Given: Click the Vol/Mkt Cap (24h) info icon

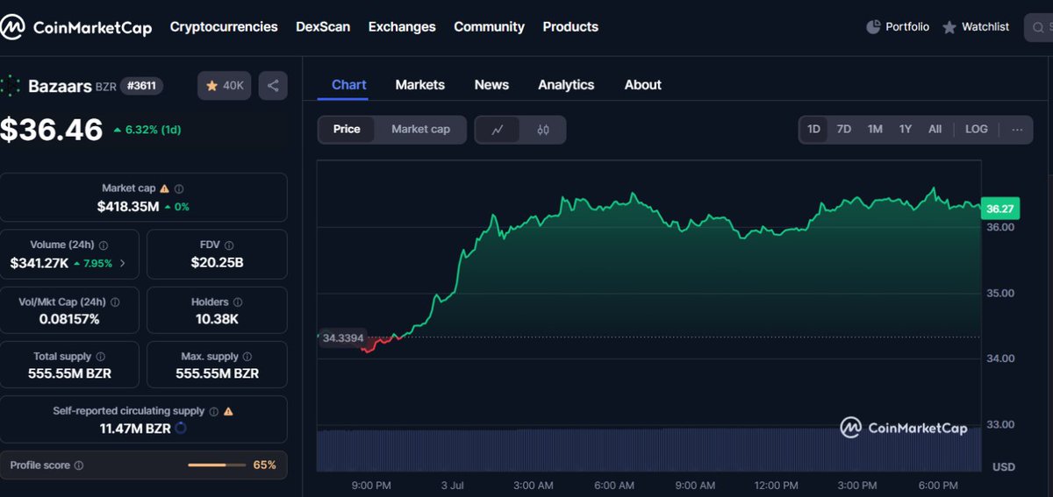Looking at the screenshot, I should pos(115,302).
